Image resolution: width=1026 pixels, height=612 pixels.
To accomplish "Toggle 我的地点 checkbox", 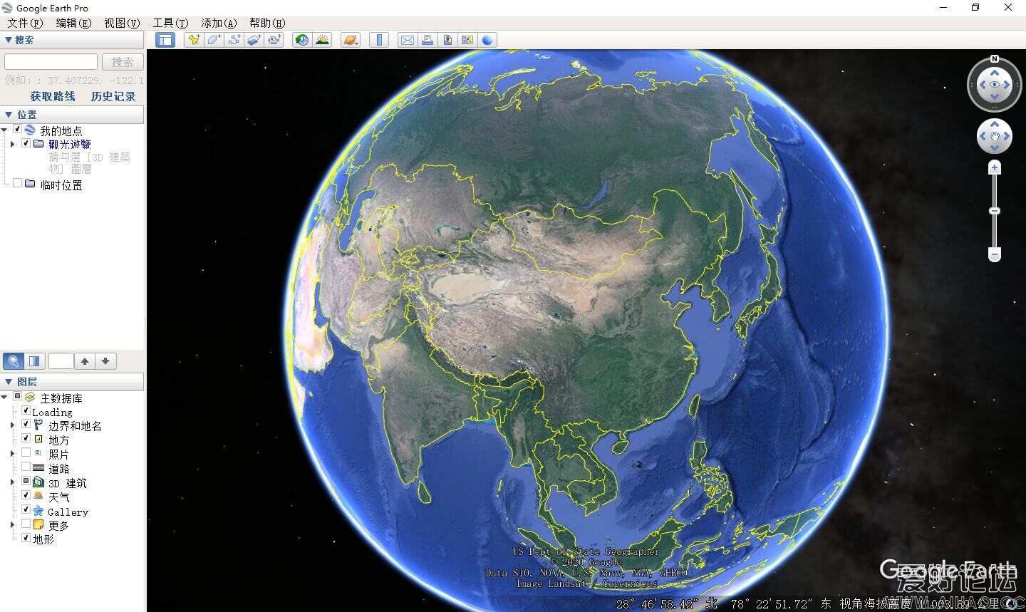I will [17, 130].
